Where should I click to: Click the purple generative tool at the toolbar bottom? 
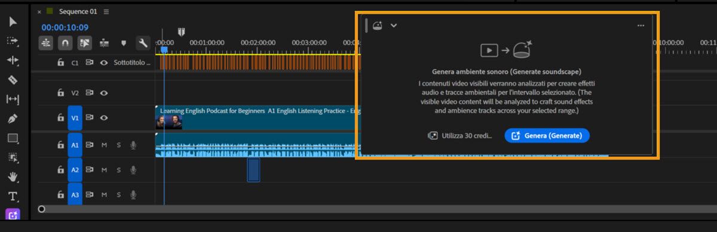point(13,214)
